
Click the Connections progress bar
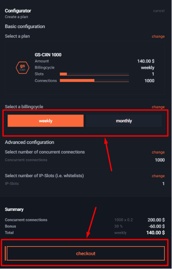click(94, 81)
